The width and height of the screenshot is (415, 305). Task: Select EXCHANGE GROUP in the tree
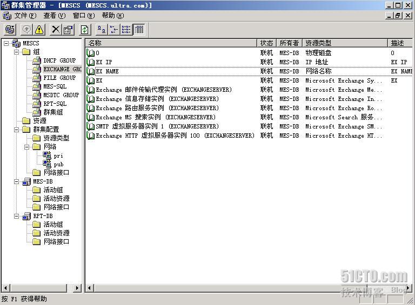63,69
